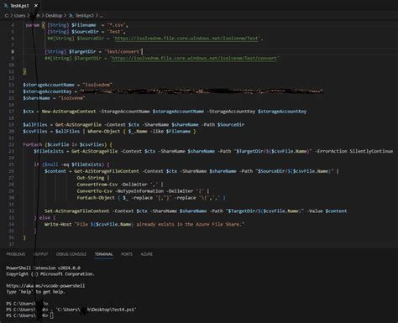Show the AZURE panel tab
The width and height of the screenshot is (398, 323).
[x=147, y=254]
